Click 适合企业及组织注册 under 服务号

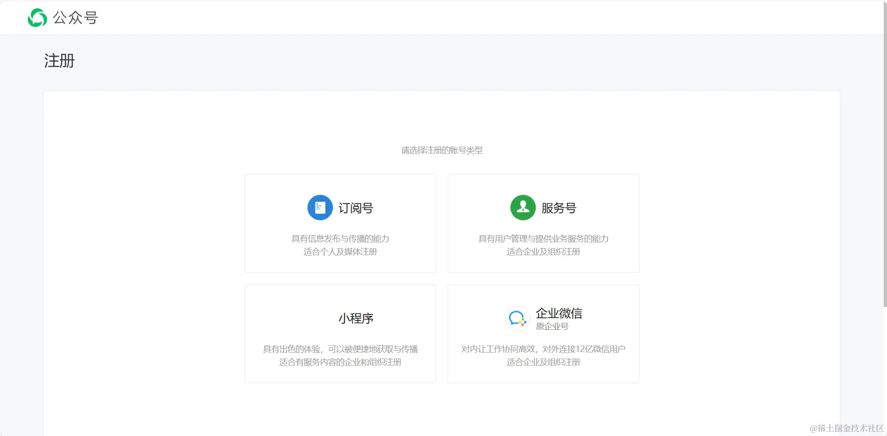click(x=543, y=251)
